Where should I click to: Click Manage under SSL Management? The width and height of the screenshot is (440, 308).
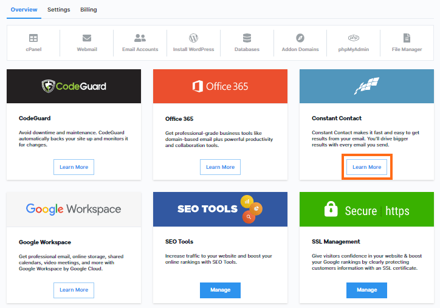(366, 290)
